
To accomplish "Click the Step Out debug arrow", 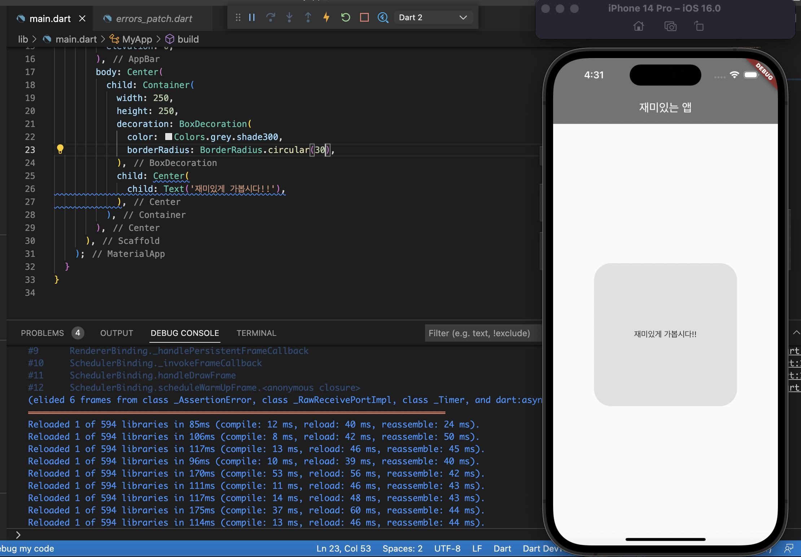I will pos(308,17).
